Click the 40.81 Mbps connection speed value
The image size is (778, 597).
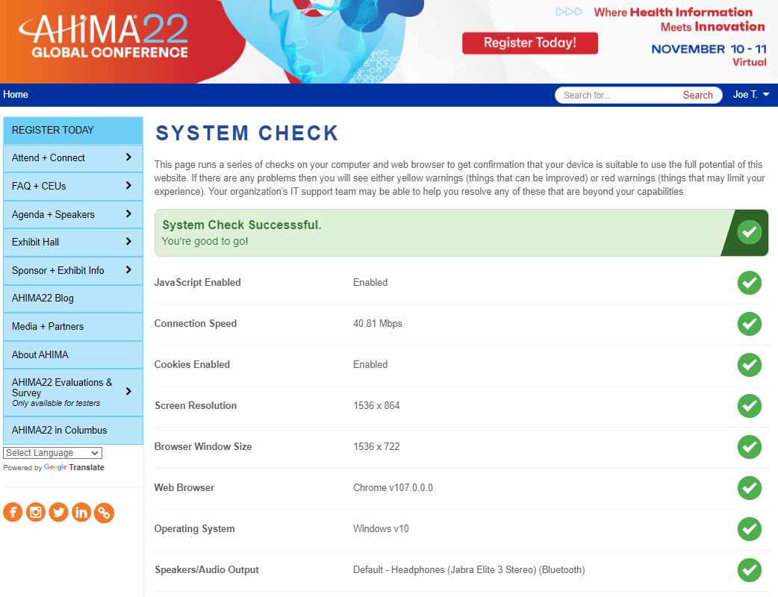coord(378,324)
